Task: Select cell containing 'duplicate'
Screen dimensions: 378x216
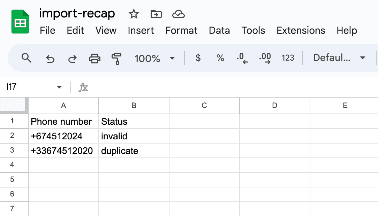Action: point(134,151)
